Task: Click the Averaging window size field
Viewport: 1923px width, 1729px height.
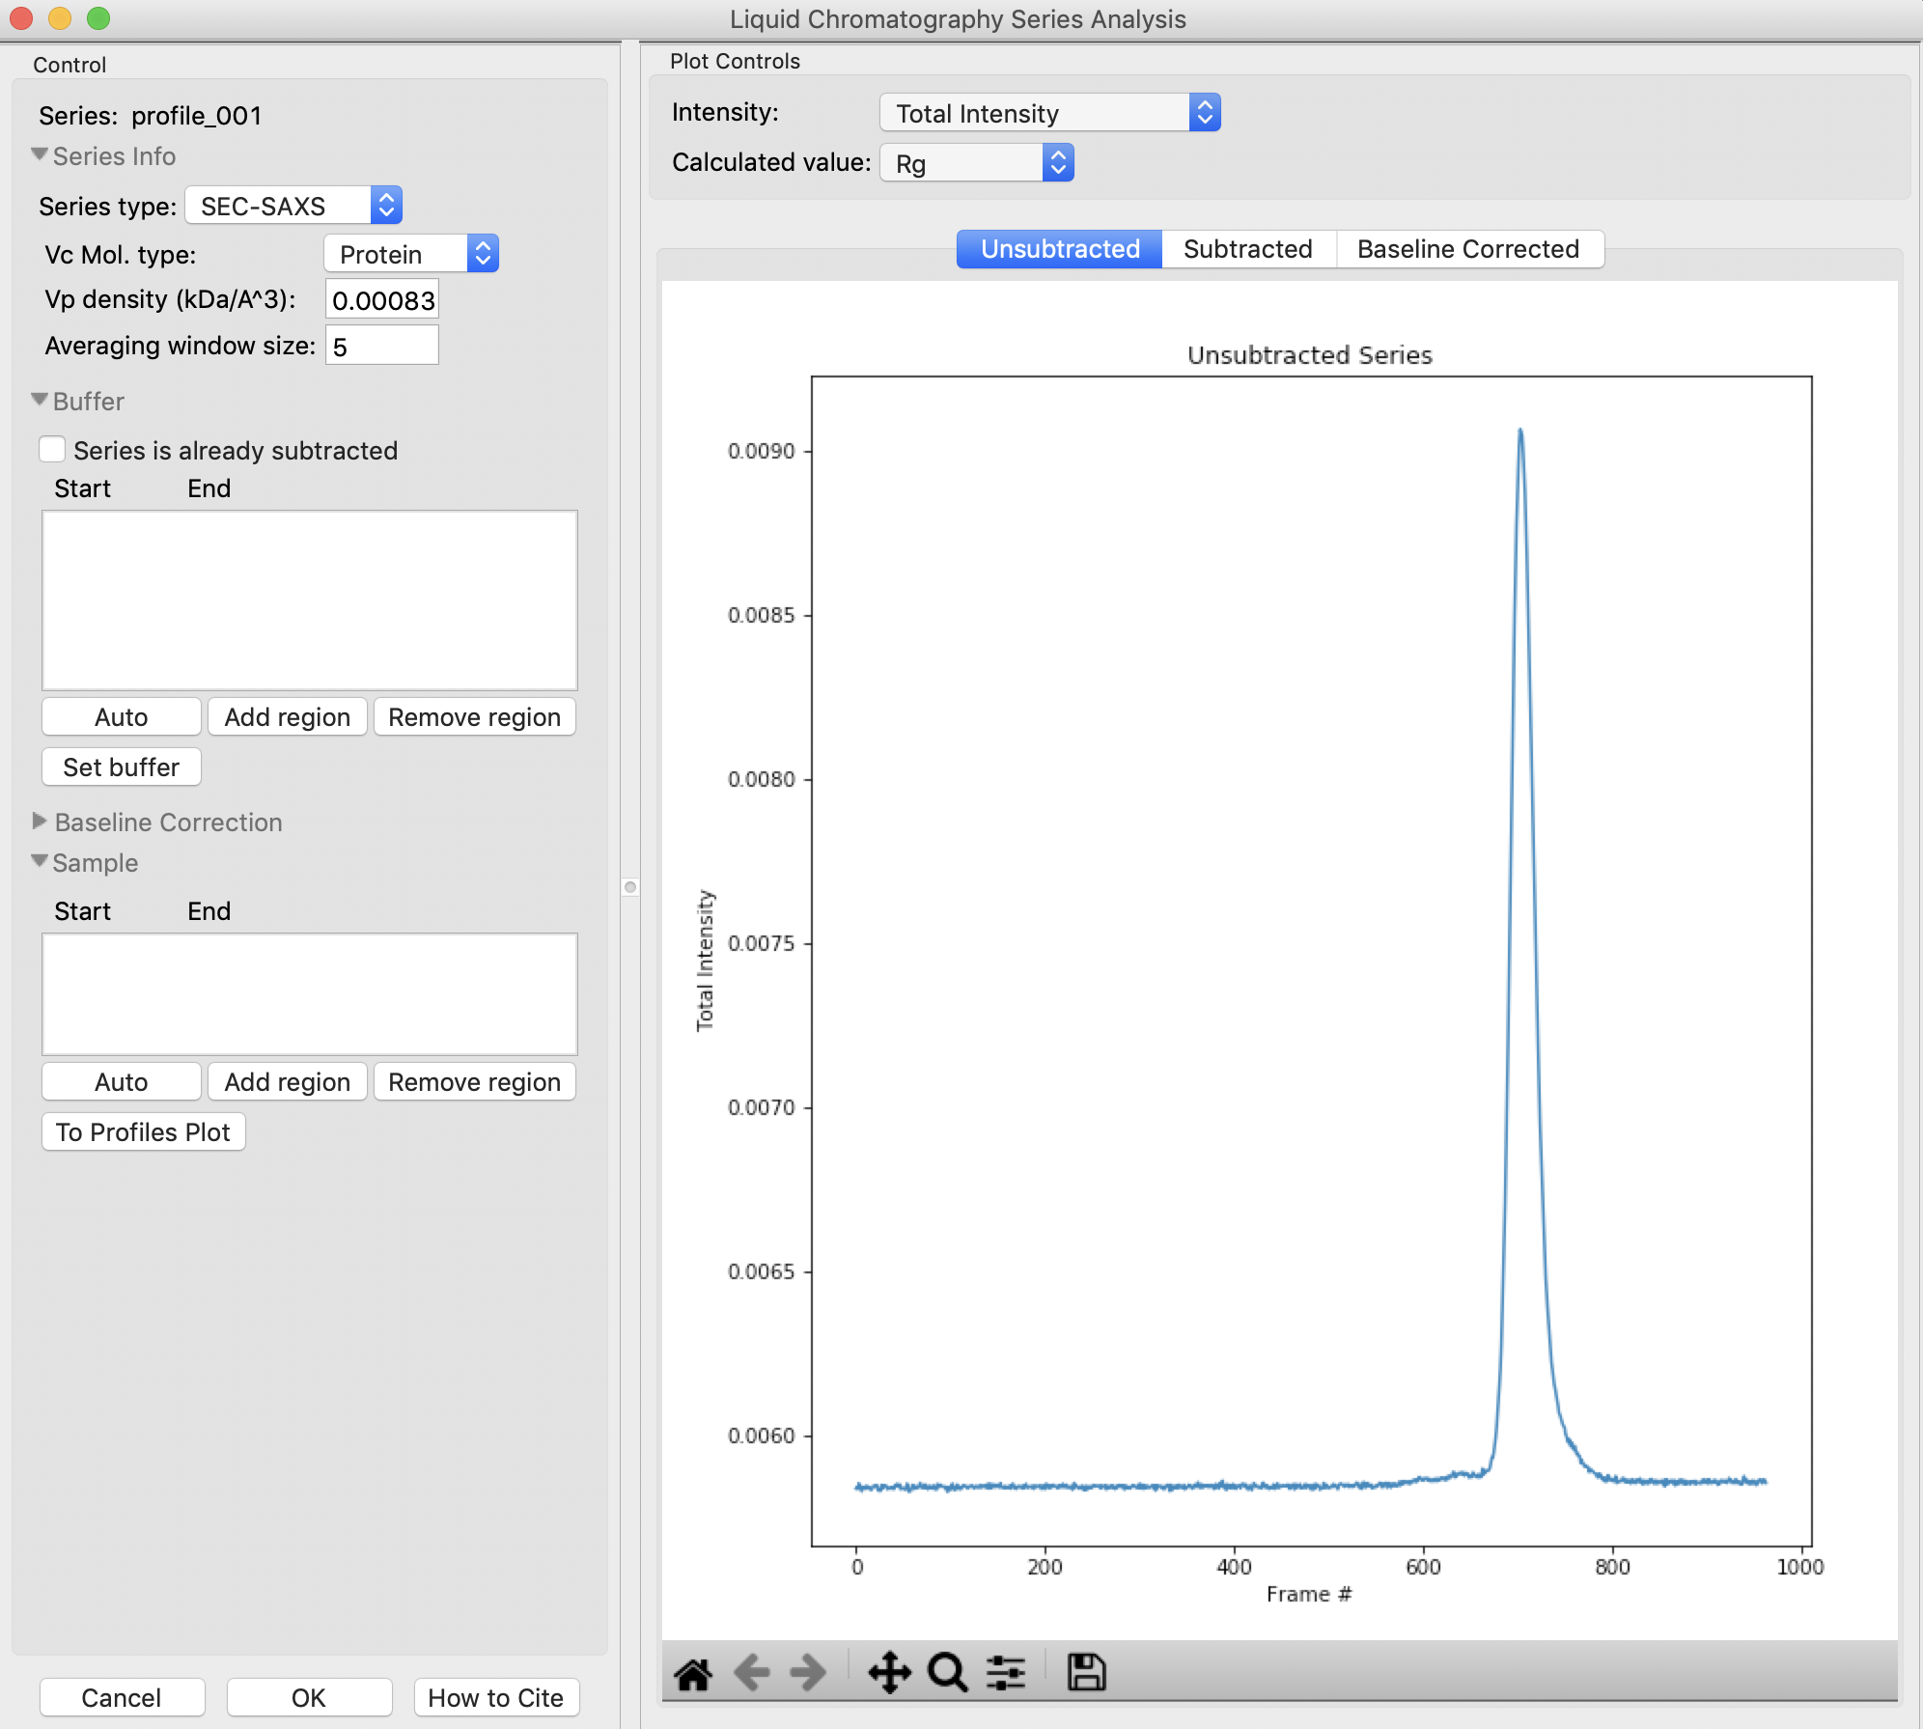Action: (382, 347)
